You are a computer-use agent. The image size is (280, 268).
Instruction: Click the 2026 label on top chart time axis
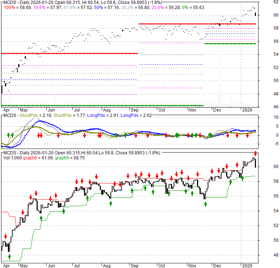pos(247,110)
